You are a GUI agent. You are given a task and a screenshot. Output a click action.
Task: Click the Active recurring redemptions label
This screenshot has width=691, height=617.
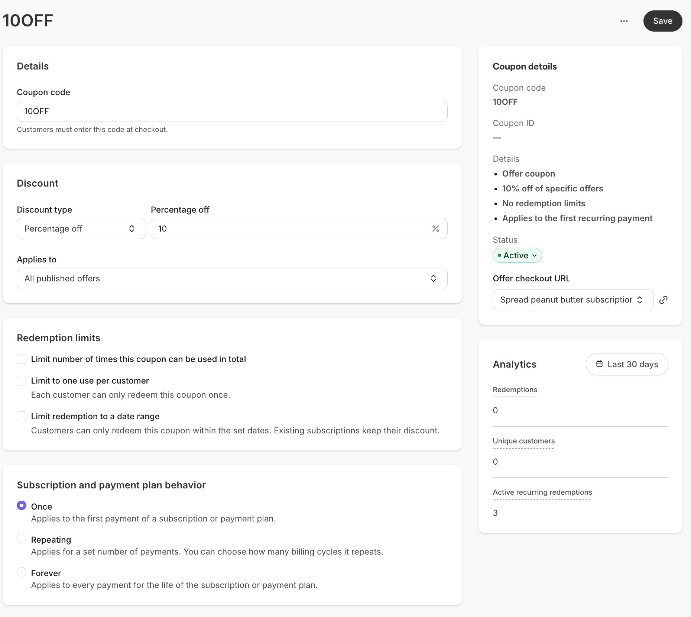point(542,492)
